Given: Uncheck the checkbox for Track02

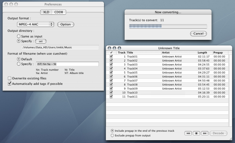Looking at the screenshot, I should [x=111, y=61].
